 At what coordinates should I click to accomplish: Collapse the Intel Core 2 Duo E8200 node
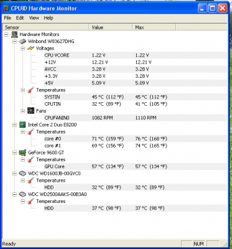(14, 125)
